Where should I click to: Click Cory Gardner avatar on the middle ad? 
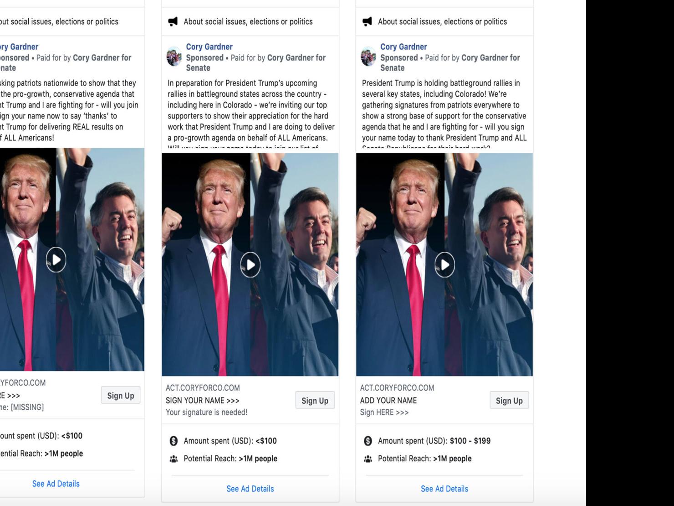(174, 57)
